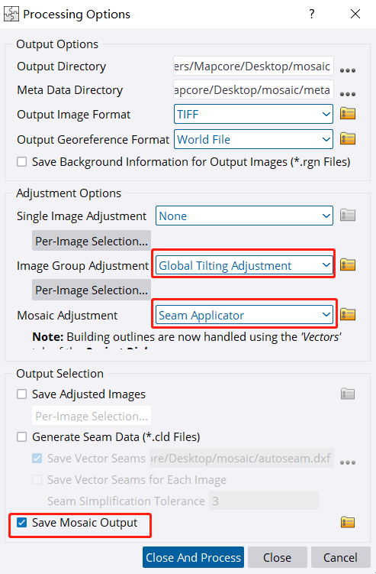Expand the Seam Applicator mosaic dropdown
This screenshot has width=376, height=574.
(244, 315)
